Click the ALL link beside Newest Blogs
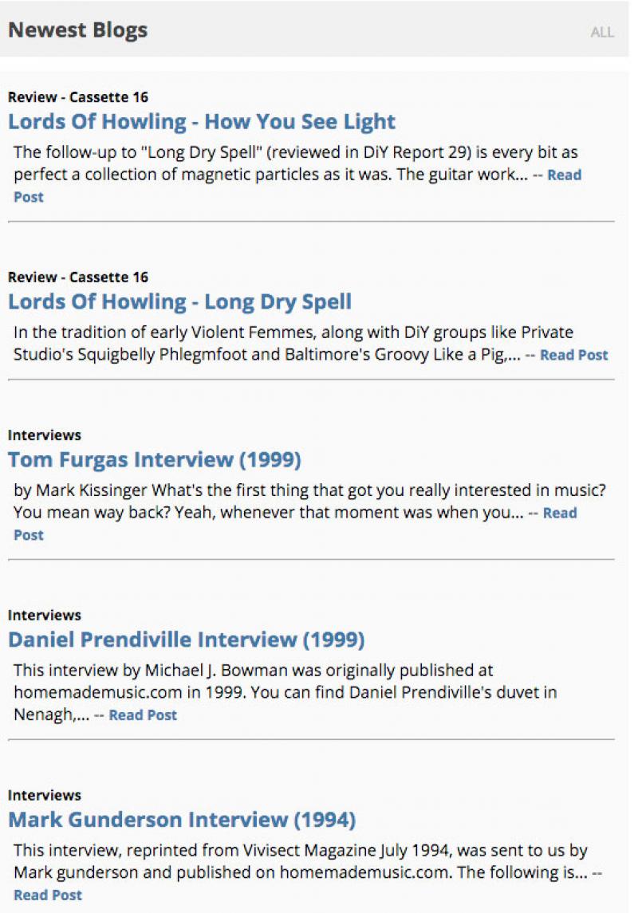Screen dimensions: 638x913 click(602, 33)
